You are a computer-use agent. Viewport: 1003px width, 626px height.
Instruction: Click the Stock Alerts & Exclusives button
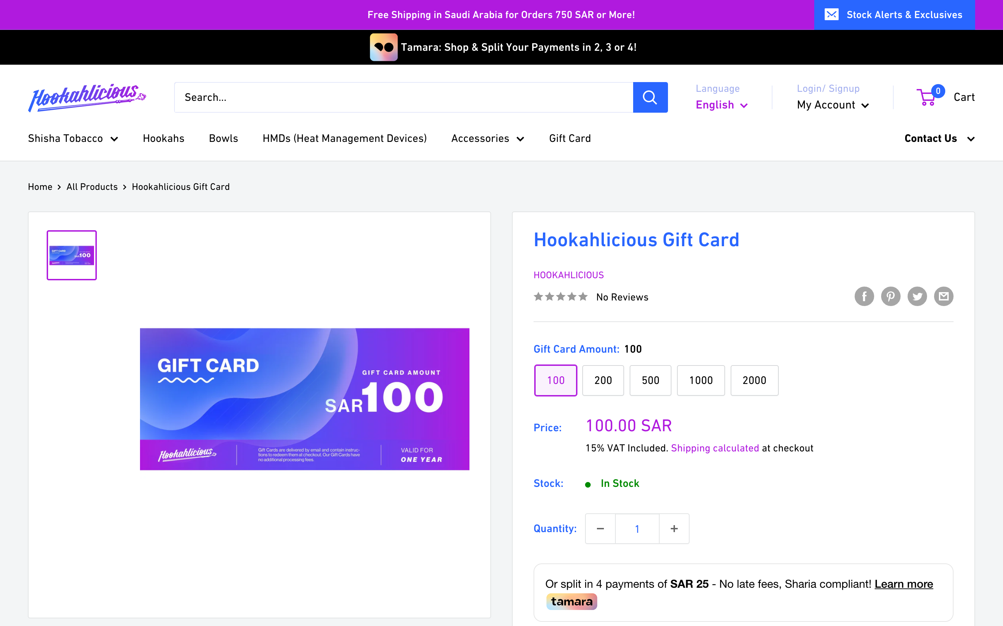[x=894, y=15]
